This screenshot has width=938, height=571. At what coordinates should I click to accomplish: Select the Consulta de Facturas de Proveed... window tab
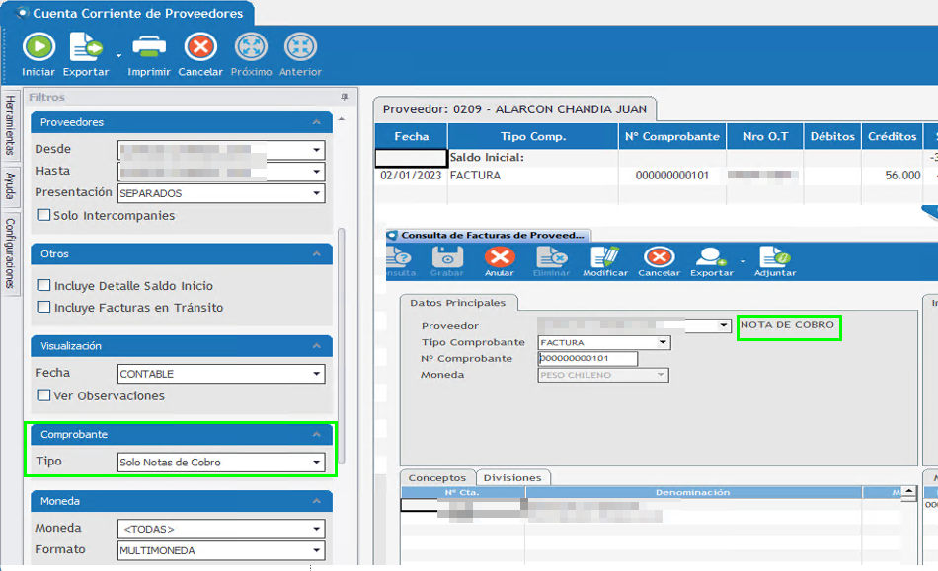[488, 236]
